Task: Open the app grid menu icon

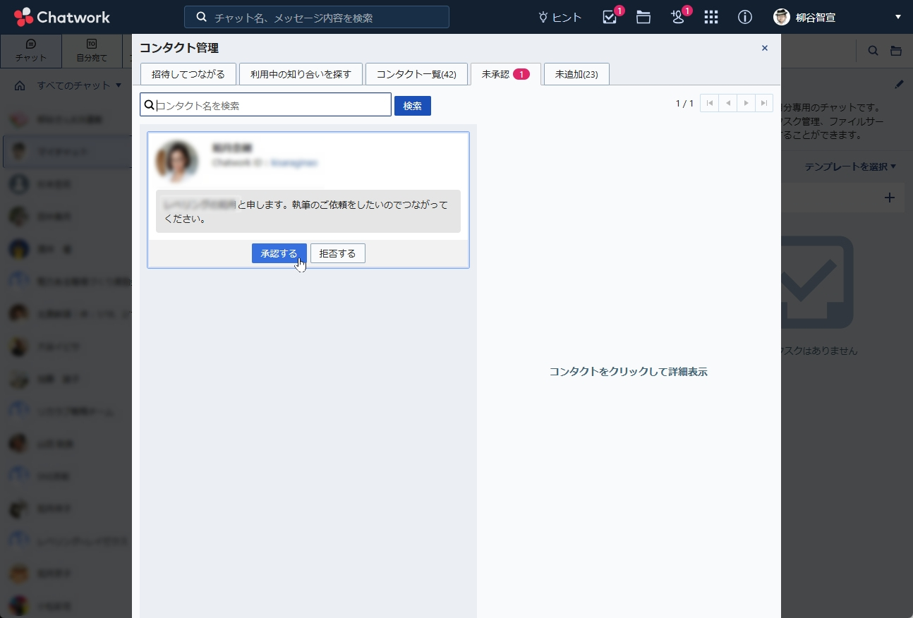Action: (x=711, y=18)
